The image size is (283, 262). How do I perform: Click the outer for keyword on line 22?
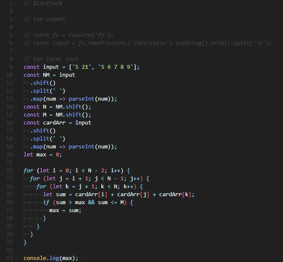[28, 171]
